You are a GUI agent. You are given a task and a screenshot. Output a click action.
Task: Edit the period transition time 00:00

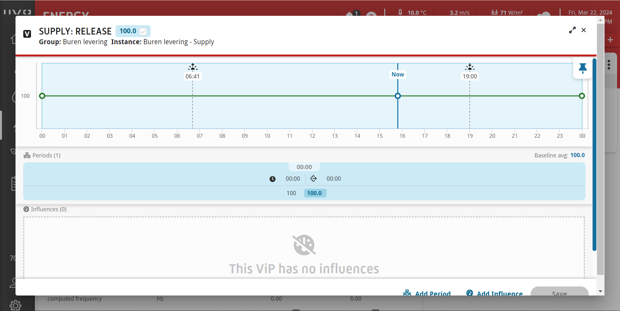[x=334, y=179]
